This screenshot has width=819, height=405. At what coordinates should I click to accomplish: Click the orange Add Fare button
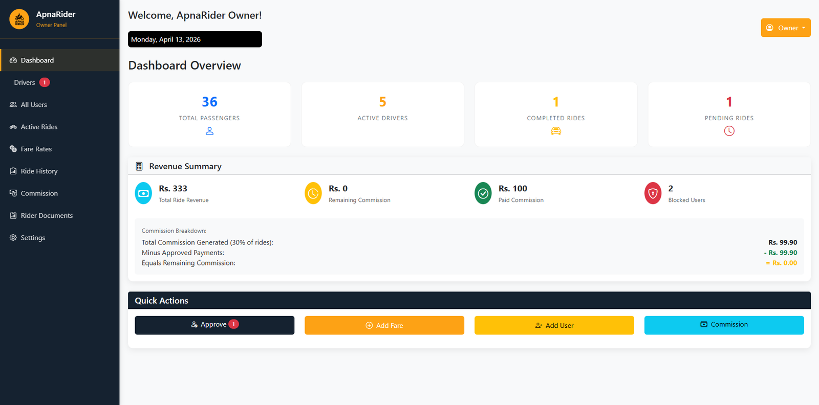click(x=384, y=325)
